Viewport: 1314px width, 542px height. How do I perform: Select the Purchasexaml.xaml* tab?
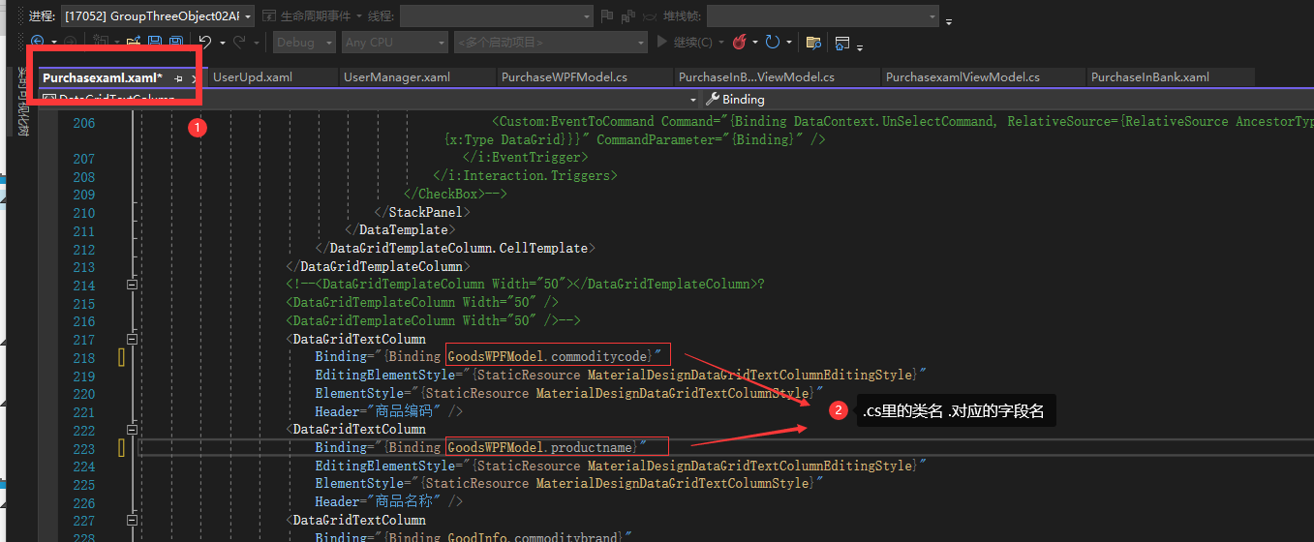click(103, 77)
